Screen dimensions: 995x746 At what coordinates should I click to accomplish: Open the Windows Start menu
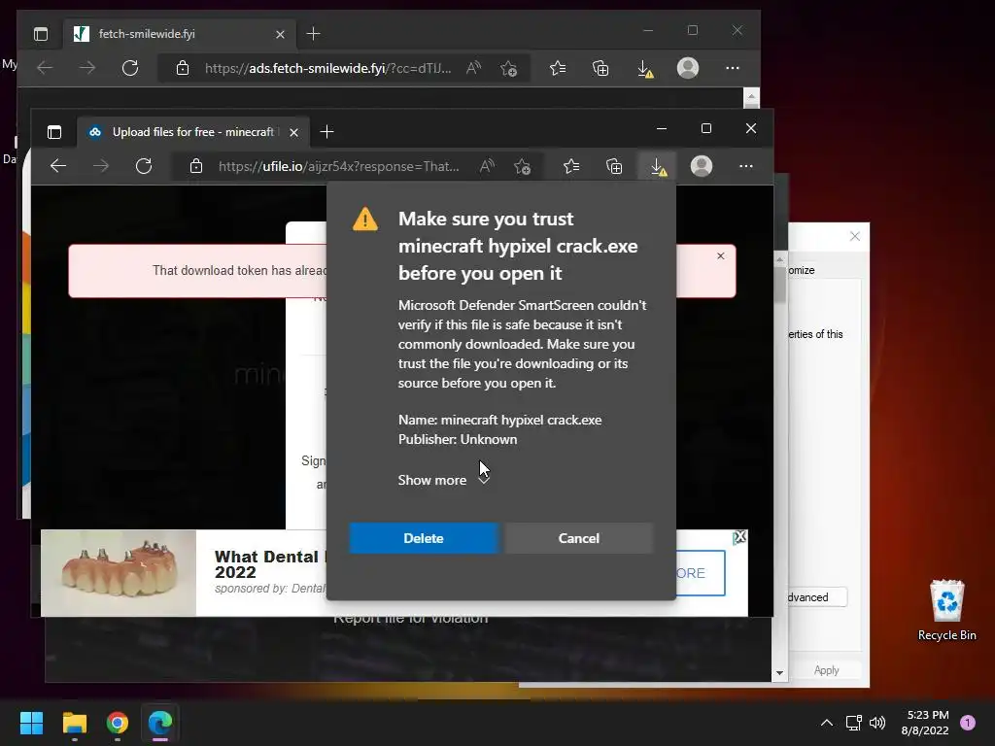(31, 723)
